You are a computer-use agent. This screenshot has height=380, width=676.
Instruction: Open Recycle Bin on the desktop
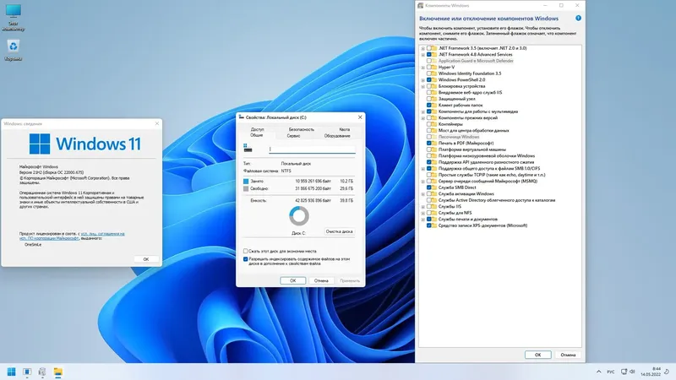(x=14, y=50)
